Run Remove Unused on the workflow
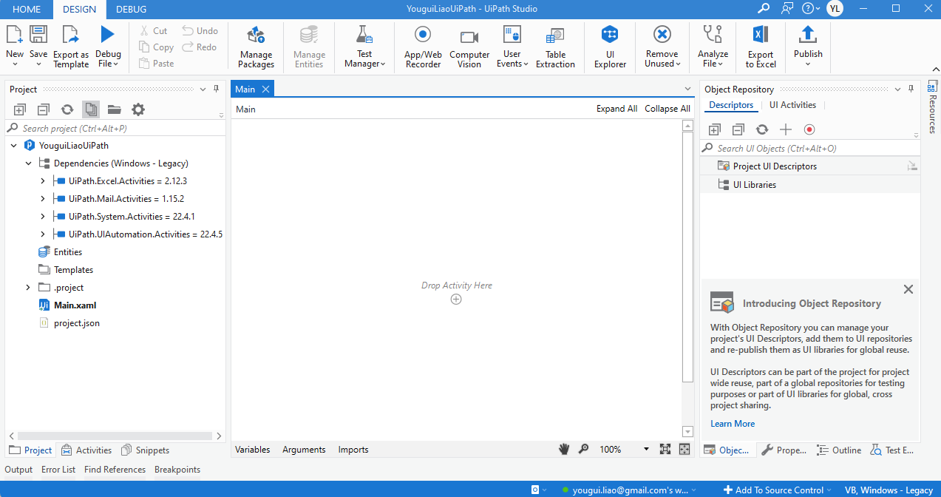The width and height of the screenshot is (941, 497). (x=661, y=47)
